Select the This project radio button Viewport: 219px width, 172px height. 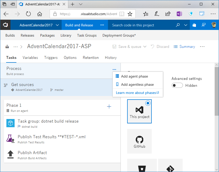148,103
